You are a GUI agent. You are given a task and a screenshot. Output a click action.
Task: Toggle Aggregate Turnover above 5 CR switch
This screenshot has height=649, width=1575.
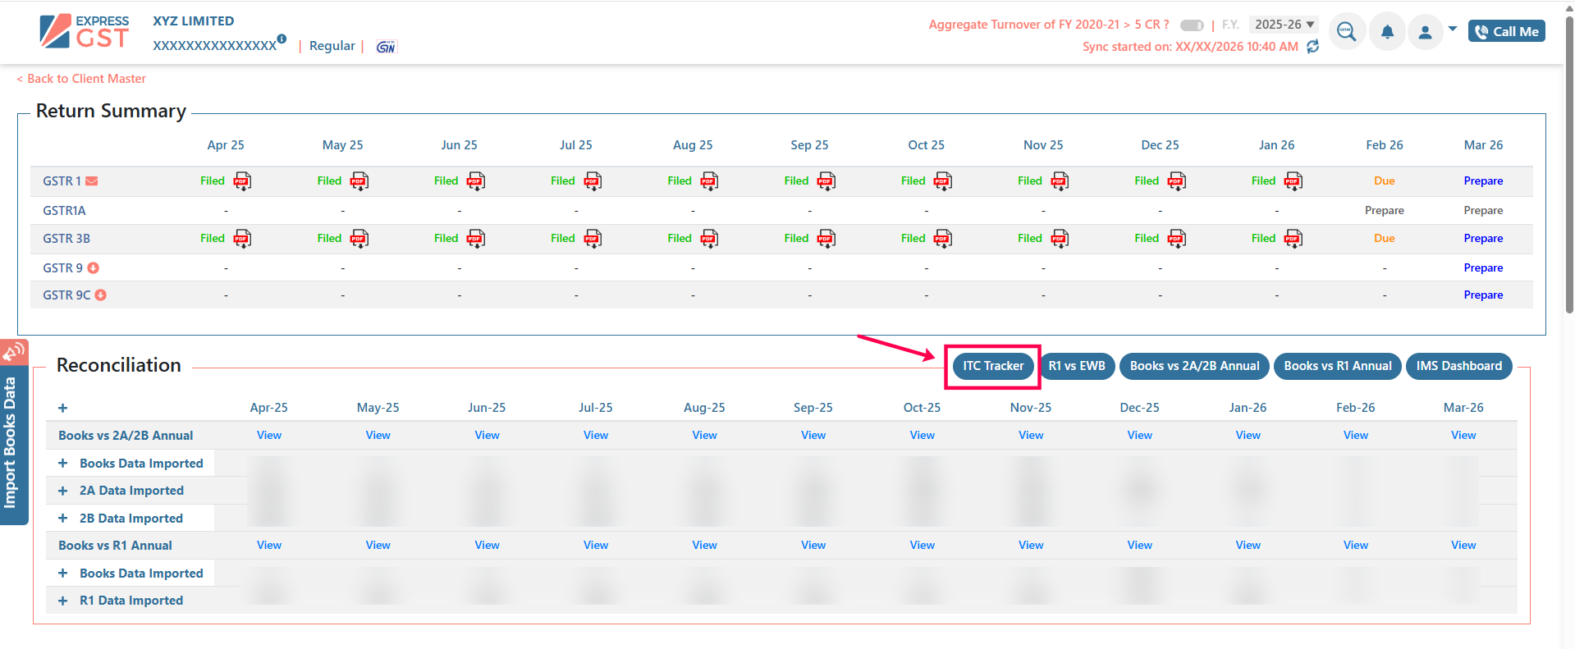(1191, 25)
